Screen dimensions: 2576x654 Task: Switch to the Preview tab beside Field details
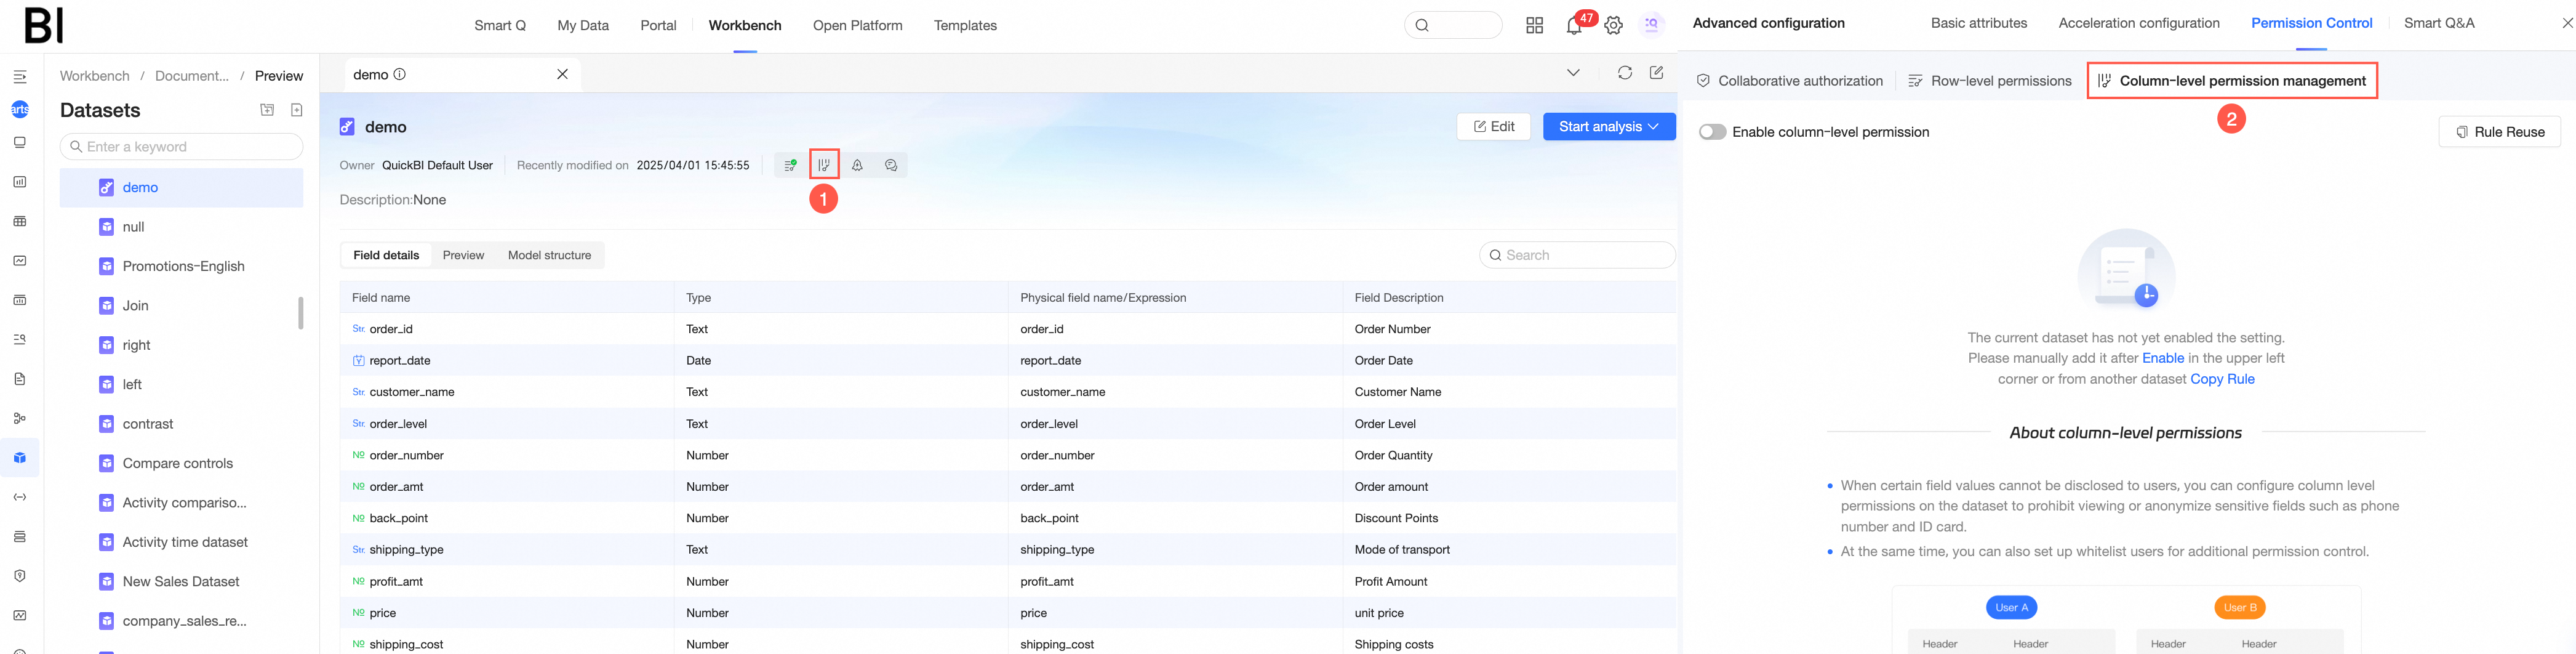(x=464, y=256)
